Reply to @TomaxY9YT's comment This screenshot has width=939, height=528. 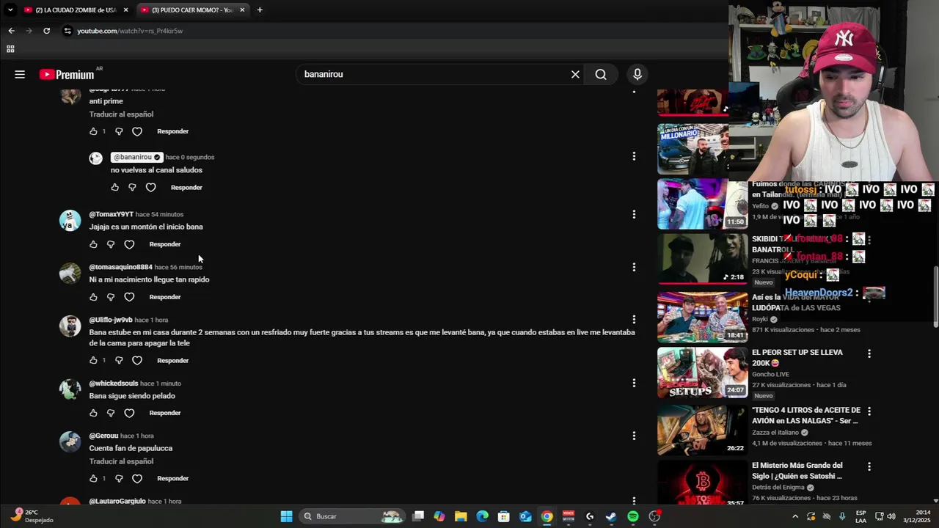[x=165, y=244]
